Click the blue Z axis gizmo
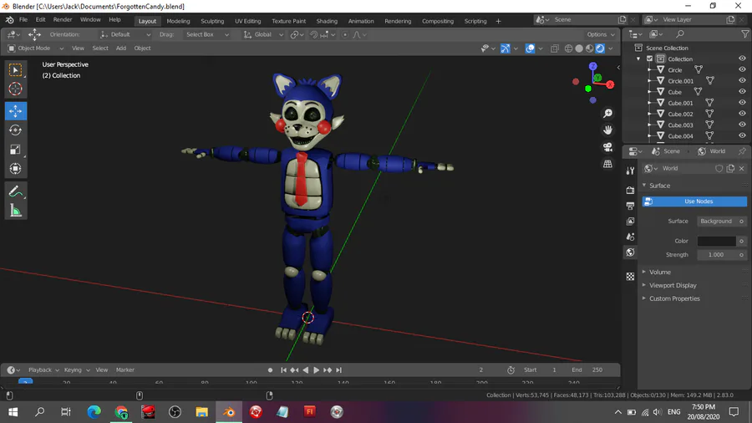Viewport: 752px width, 423px height. [x=593, y=66]
